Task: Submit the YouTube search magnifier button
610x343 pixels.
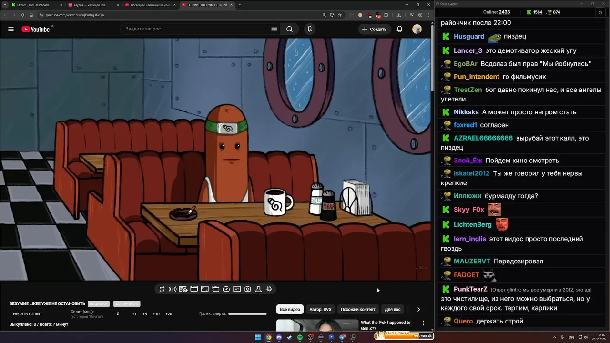Action: tap(289, 29)
